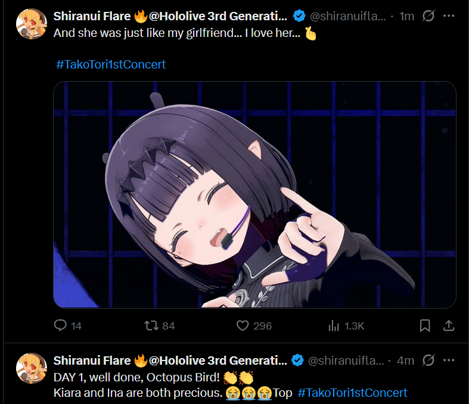Like the tweet with 296 likes
Viewport: 469px width, 404px height.
[254, 325]
